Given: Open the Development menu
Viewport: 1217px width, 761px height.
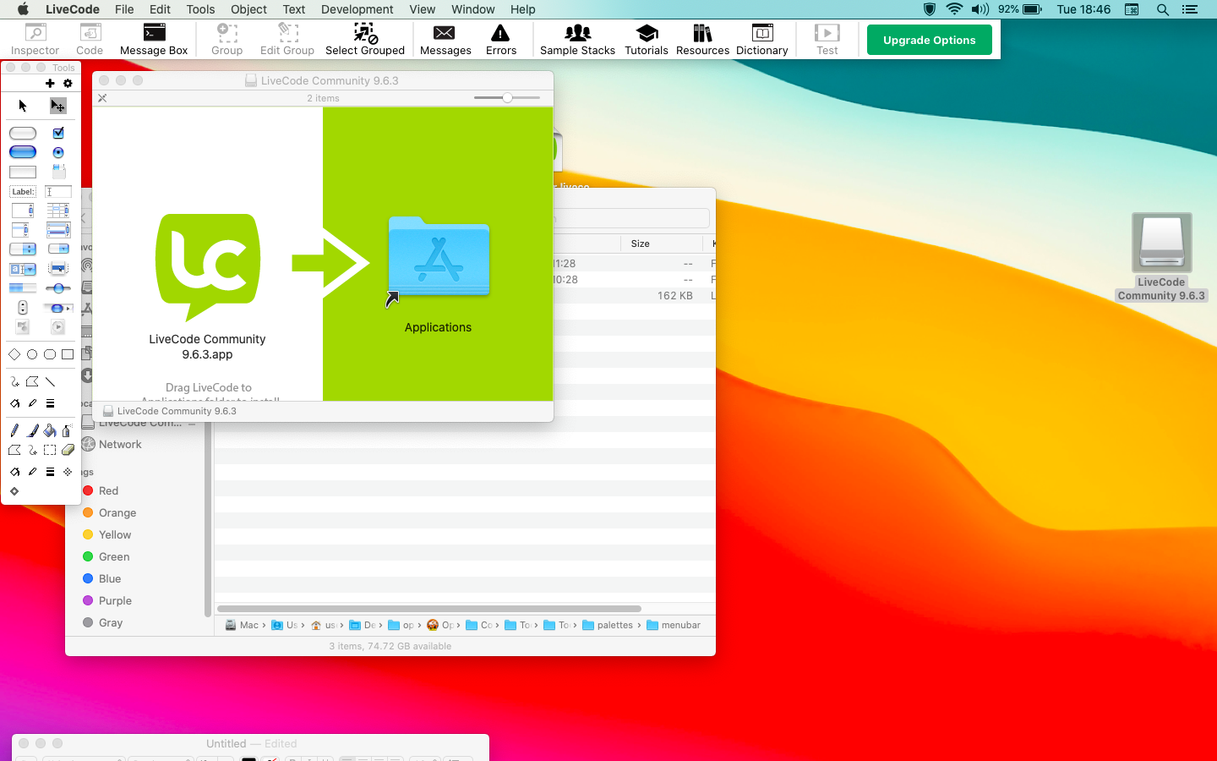Looking at the screenshot, I should (357, 9).
